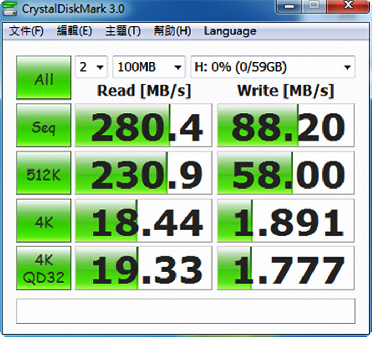Open the 編輯(E) menu
Image resolution: width=372 pixels, height=337 pixels.
(74, 31)
